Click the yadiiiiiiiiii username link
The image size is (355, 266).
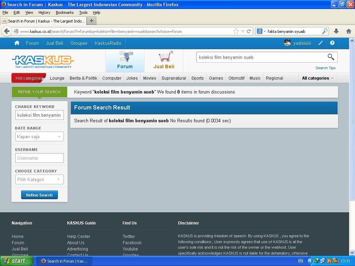302,43
